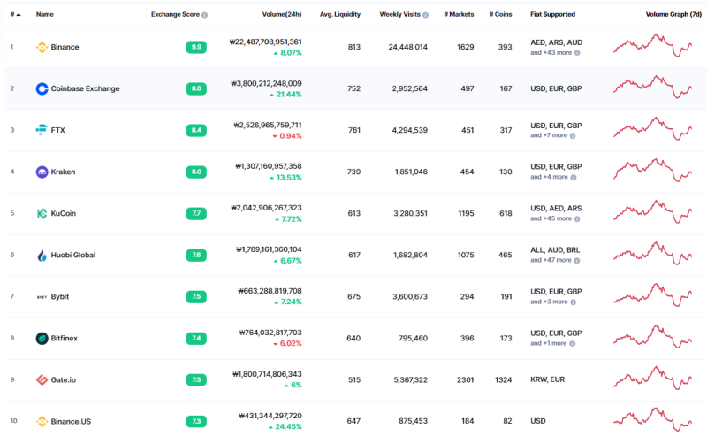Click Gate.io's 1324 coins value
The width and height of the screenshot is (707, 436).
click(x=503, y=380)
